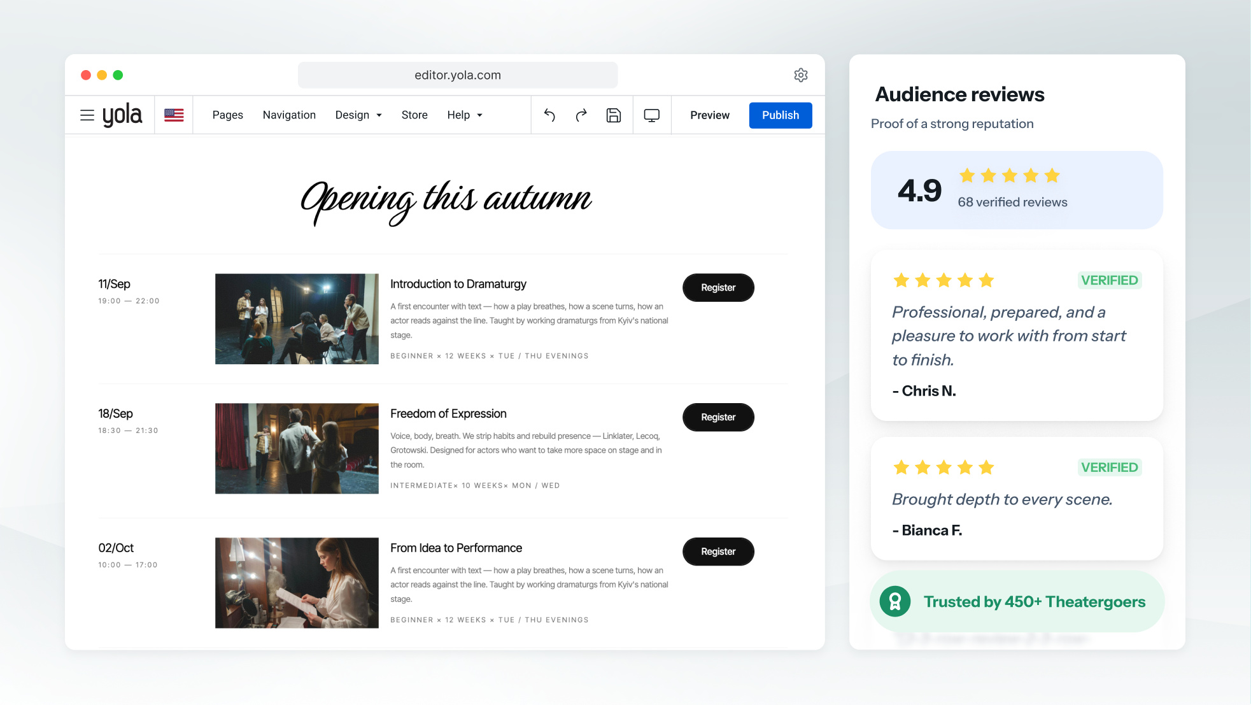Viewport: 1251px width, 705px height.
Task: Select the From Idea to Performance photo
Action: pyautogui.click(x=297, y=583)
